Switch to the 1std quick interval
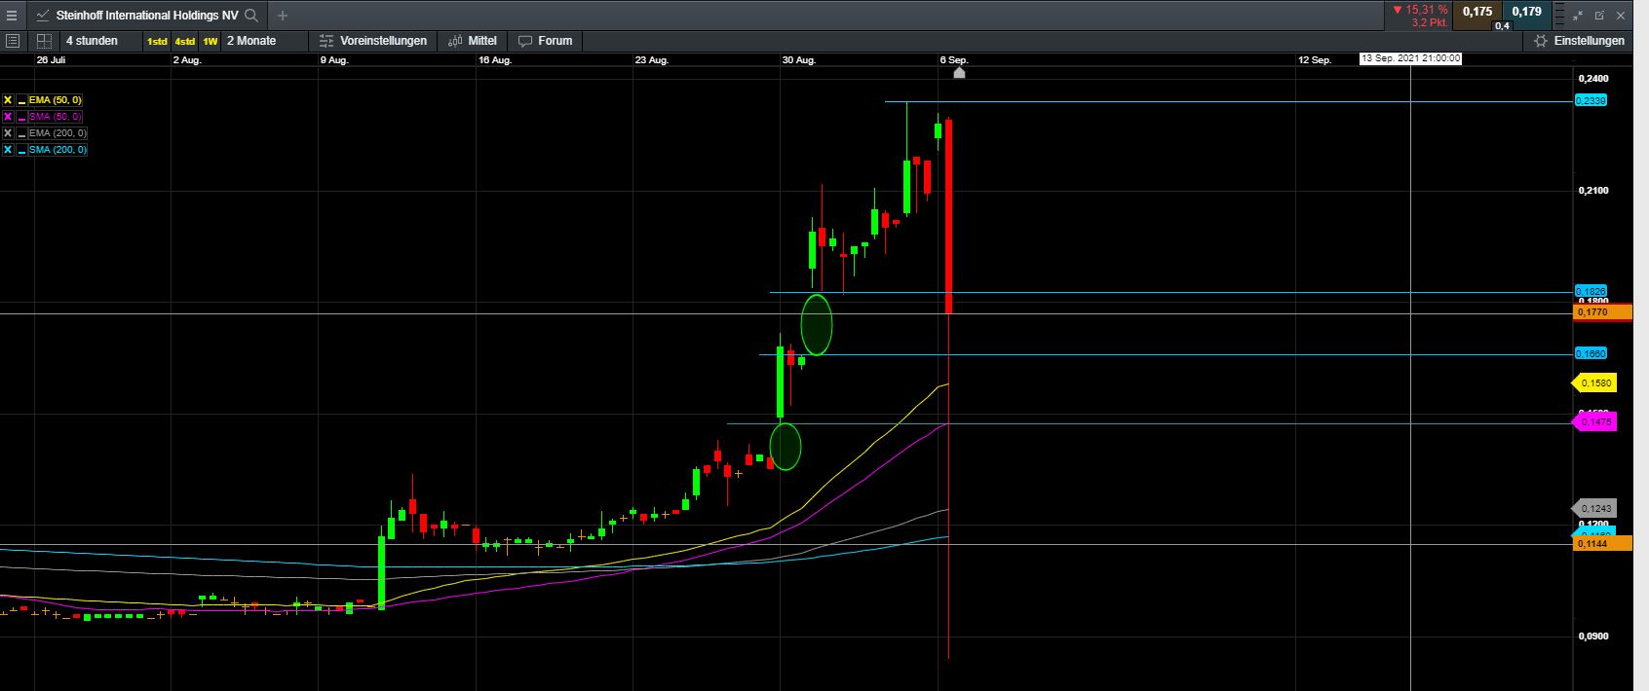The image size is (1649, 691). (157, 42)
